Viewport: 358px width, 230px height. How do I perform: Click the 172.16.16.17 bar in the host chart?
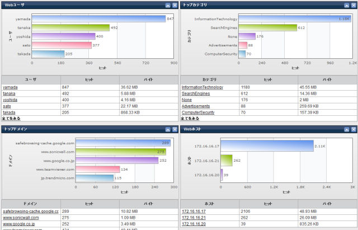[x=267, y=145]
